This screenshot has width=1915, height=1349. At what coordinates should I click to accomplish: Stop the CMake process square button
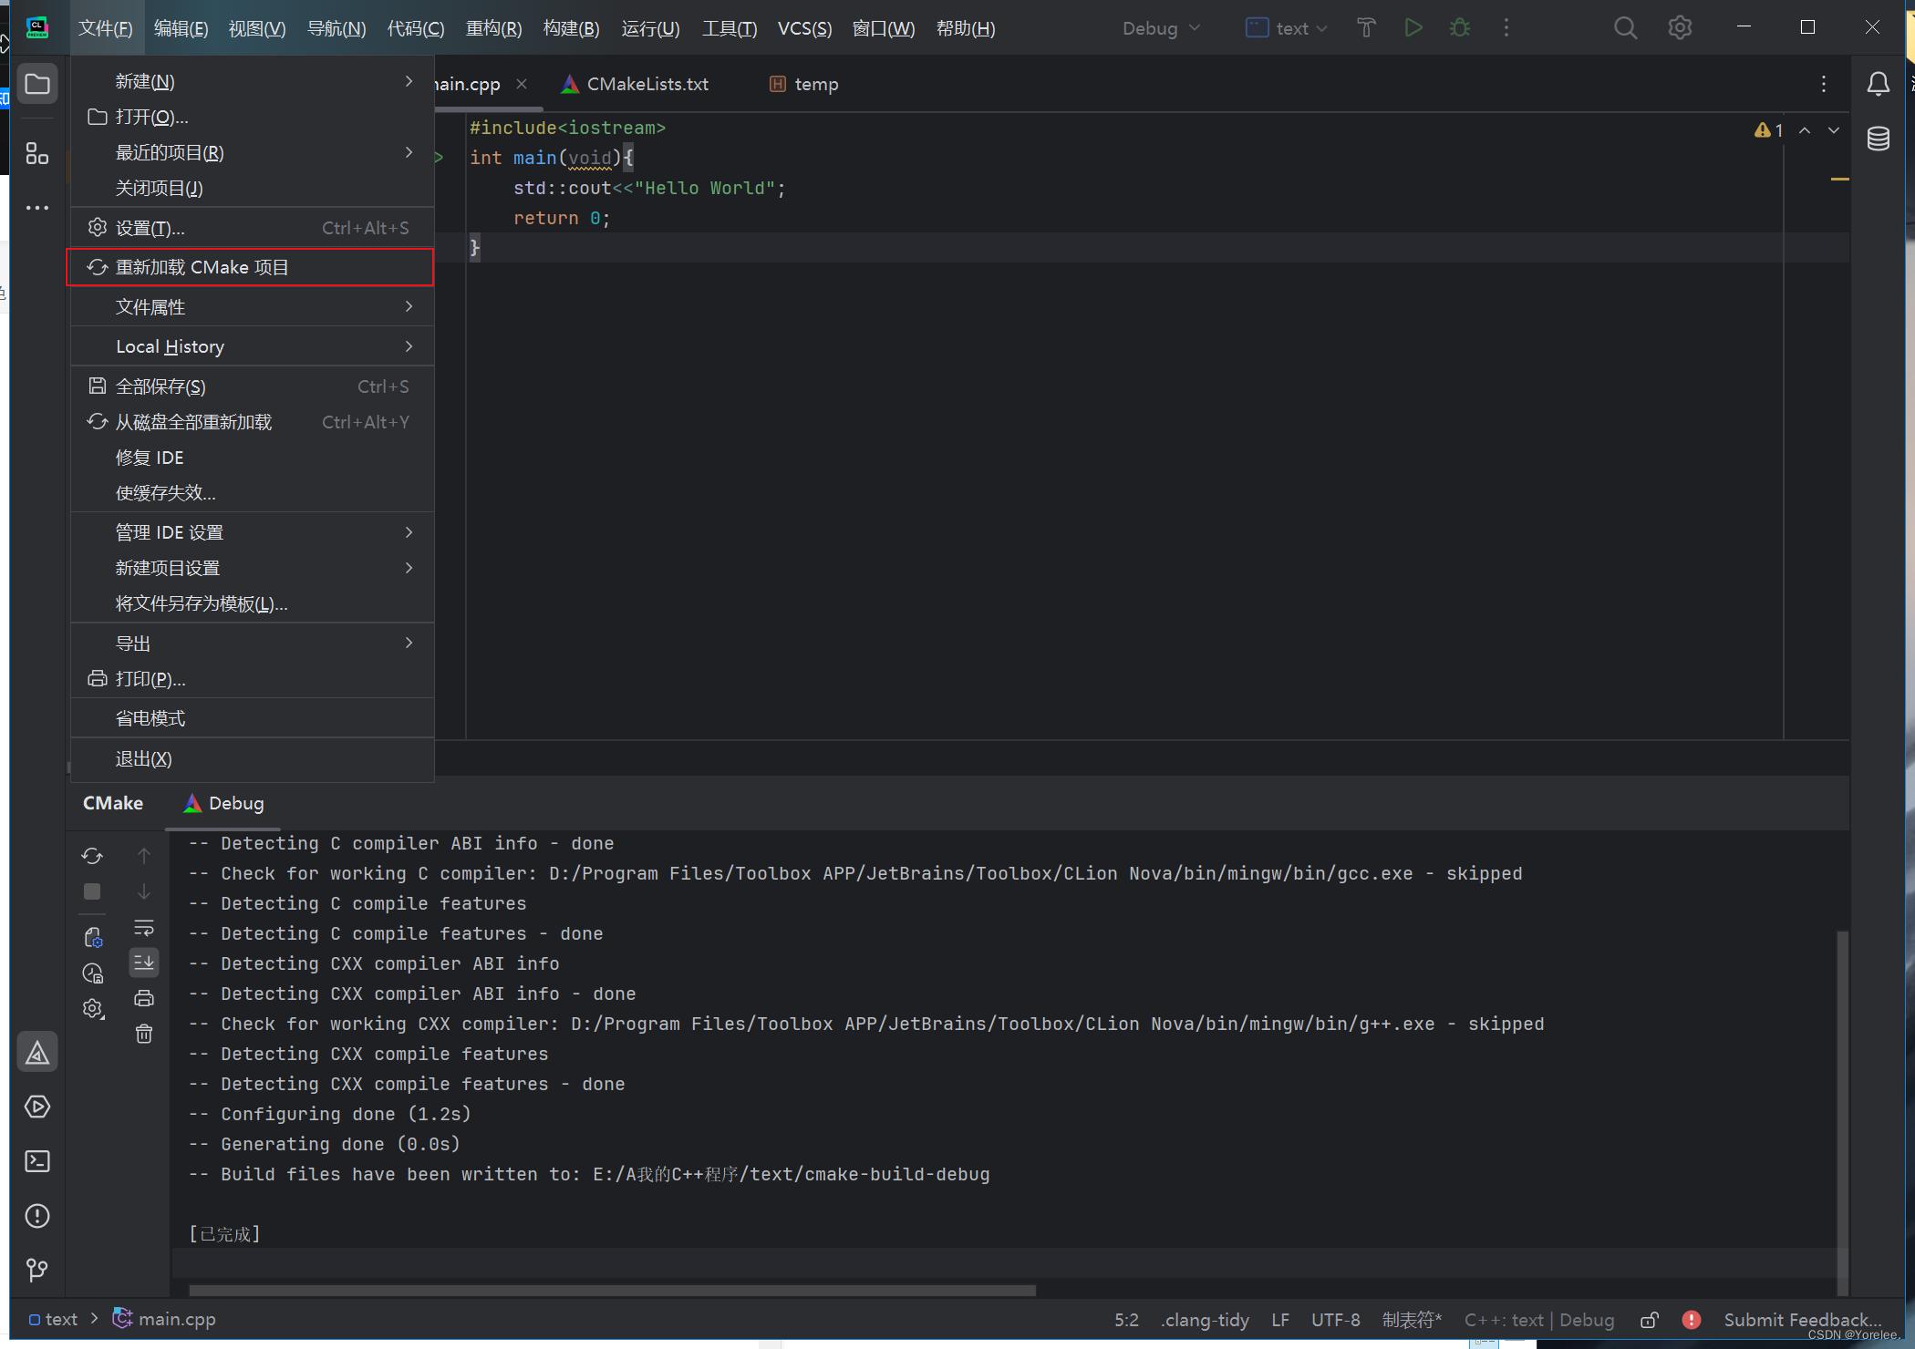pos(92,891)
